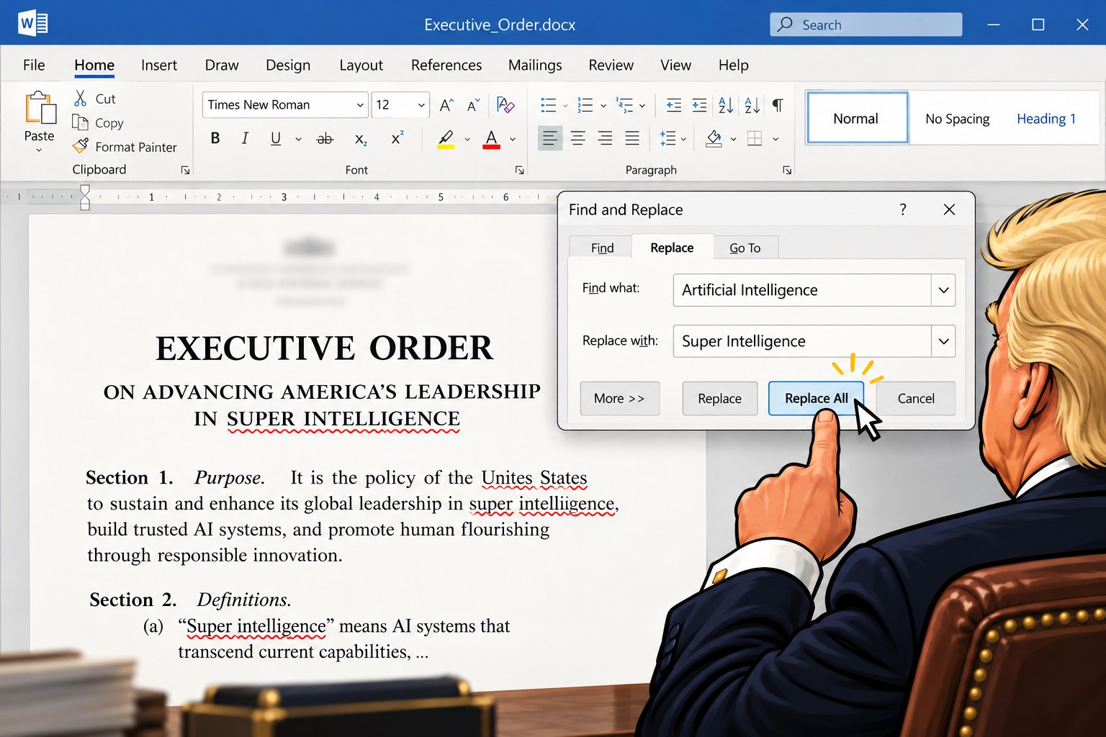Apply a numbered list
Image resolution: width=1106 pixels, height=737 pixels.
(x=585, y=105)
